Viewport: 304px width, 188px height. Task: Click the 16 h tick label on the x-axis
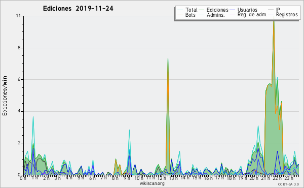coord(208,178)
